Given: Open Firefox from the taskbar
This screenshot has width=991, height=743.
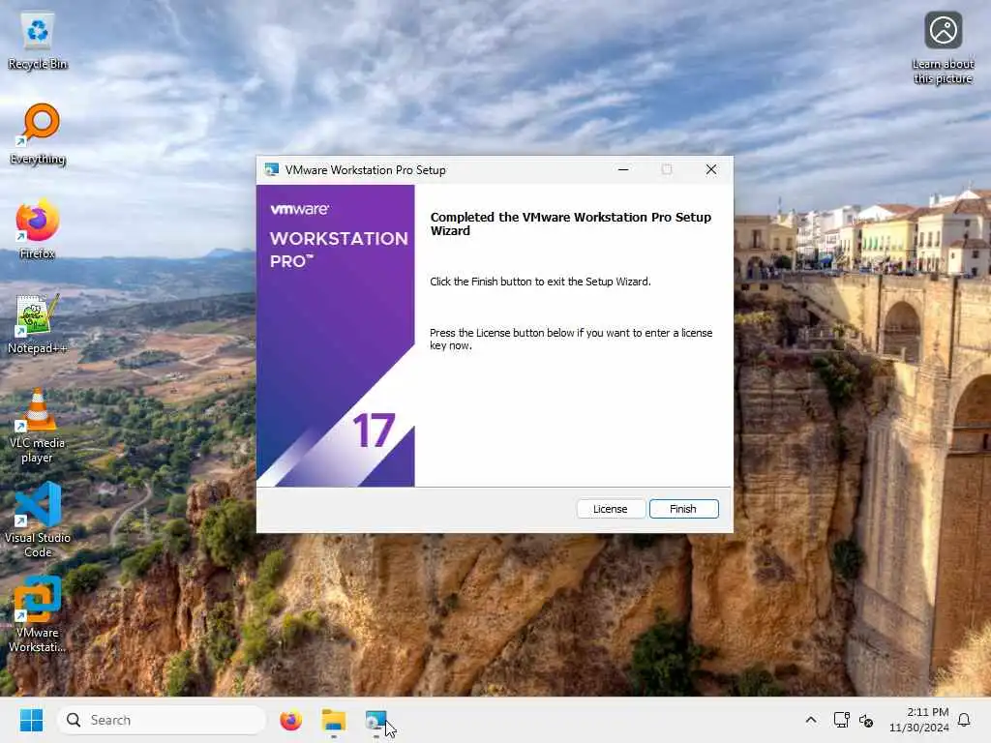Looking at the screenshot, I should tap(290, 720).
